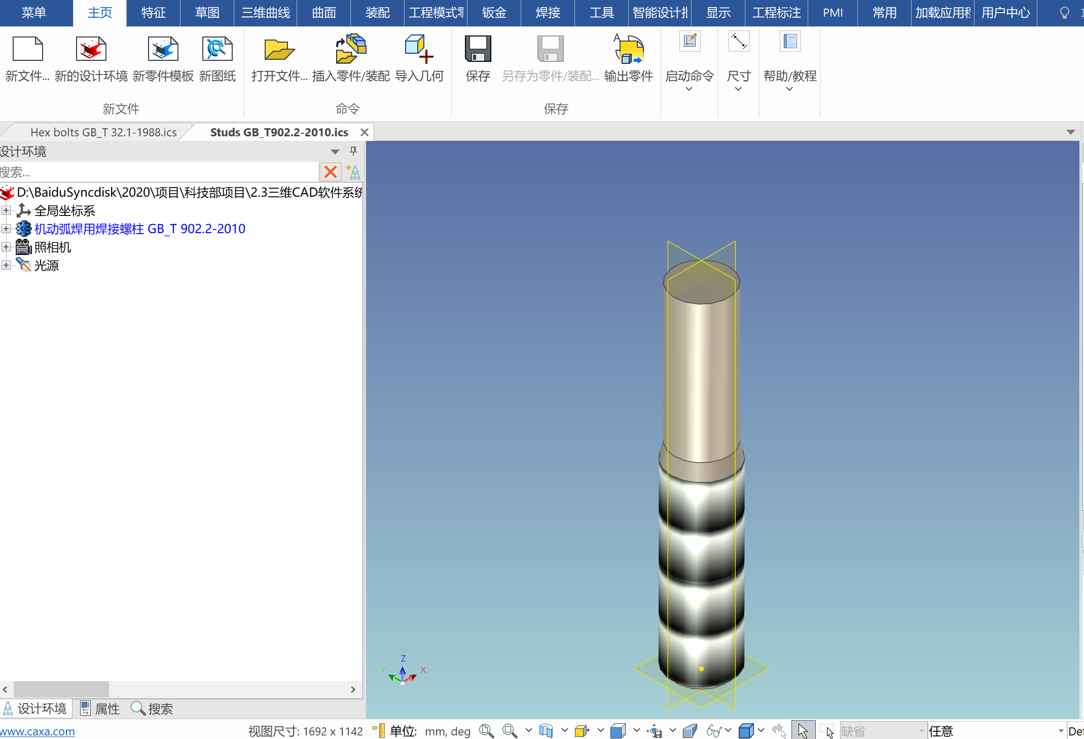Click the New Part Template icon
The height and width of the screenshot is (739, 1084).
pyautogui.click(x=163, y=49)
